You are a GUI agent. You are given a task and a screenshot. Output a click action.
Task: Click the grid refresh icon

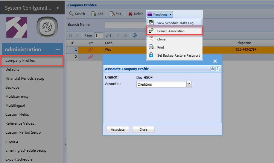coord(135,35)
